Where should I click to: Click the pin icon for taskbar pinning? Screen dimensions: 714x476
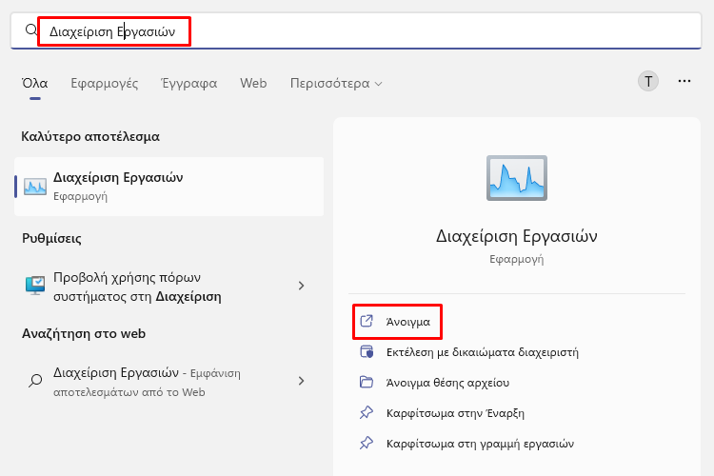click(x=367, y=443)
